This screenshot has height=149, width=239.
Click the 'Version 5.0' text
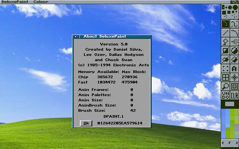[x=114, y=44]
